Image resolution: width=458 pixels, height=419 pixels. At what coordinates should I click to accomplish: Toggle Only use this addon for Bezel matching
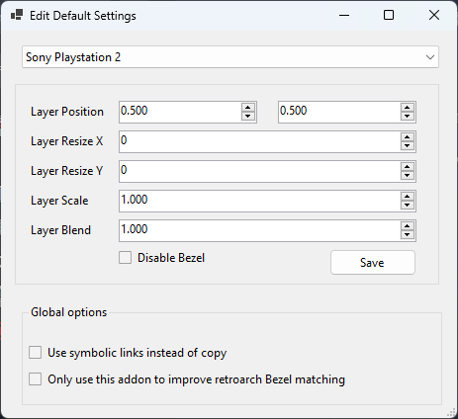(x=35, y=379)
